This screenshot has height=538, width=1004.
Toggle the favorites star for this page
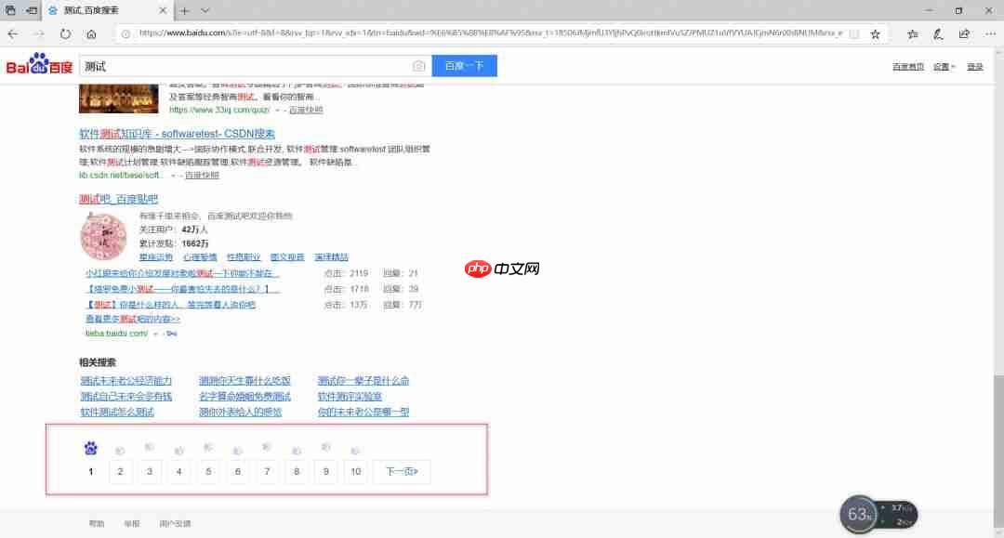coord(875,33)
